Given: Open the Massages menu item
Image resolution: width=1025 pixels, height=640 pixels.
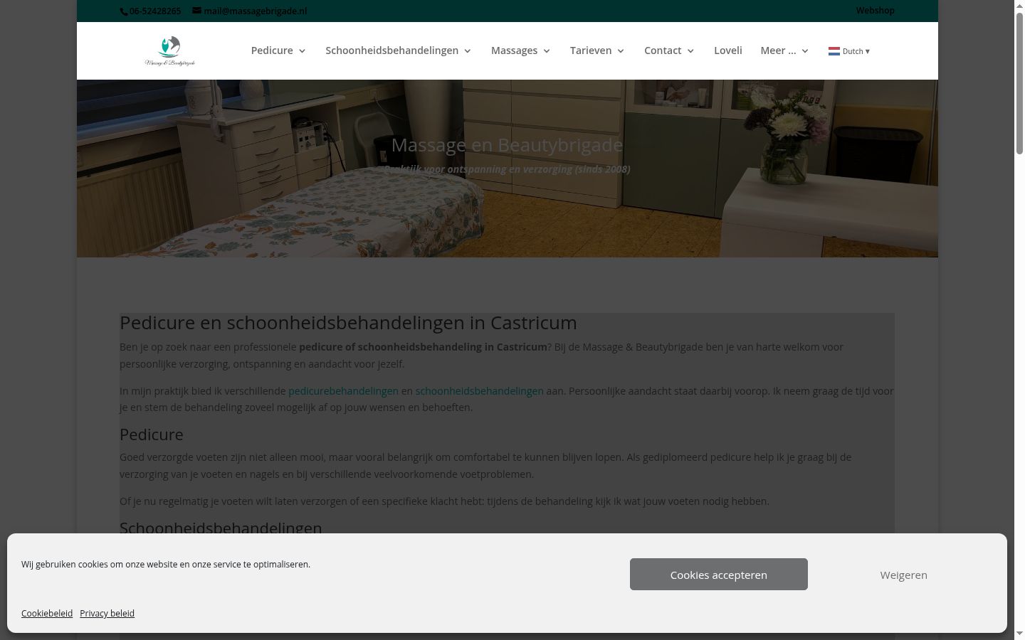Looking at the screenshot, I should click(514, 50).
